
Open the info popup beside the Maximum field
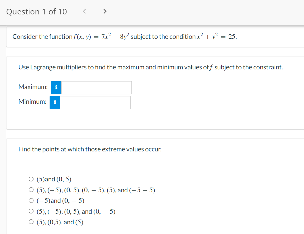56,87
